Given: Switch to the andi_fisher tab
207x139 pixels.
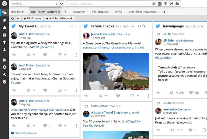Looking at the screenshot, I should pos(17,12).
